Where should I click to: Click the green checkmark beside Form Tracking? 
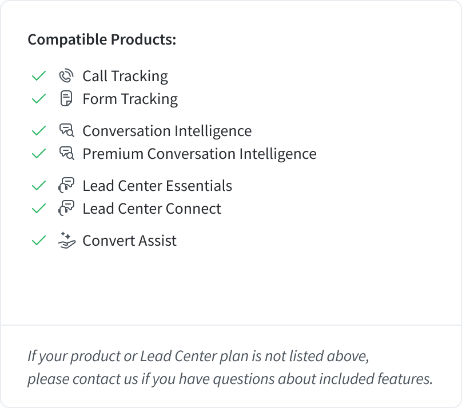pyautogui.click(x=39, y=99)
